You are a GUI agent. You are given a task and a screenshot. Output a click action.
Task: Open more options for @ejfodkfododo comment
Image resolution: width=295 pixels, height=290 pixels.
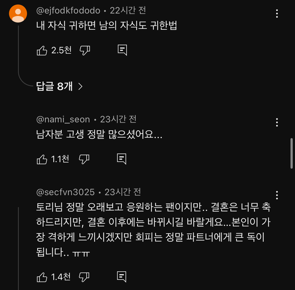[x=277, y=14]
